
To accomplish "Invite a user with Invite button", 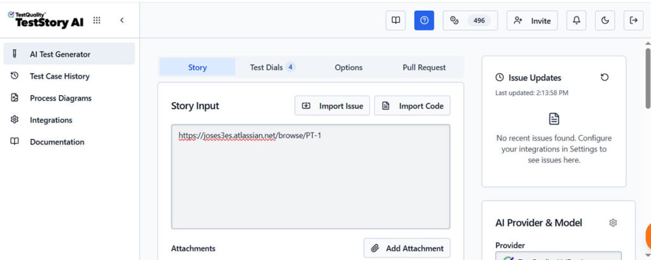I will pyautogui.click(x=531, y=20).
